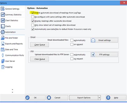The height and width of the screenshot is (103, 127).
Task: Enable Re-configure with same settings checkbox
Action: pyautogui.click(x=33, y=17)
